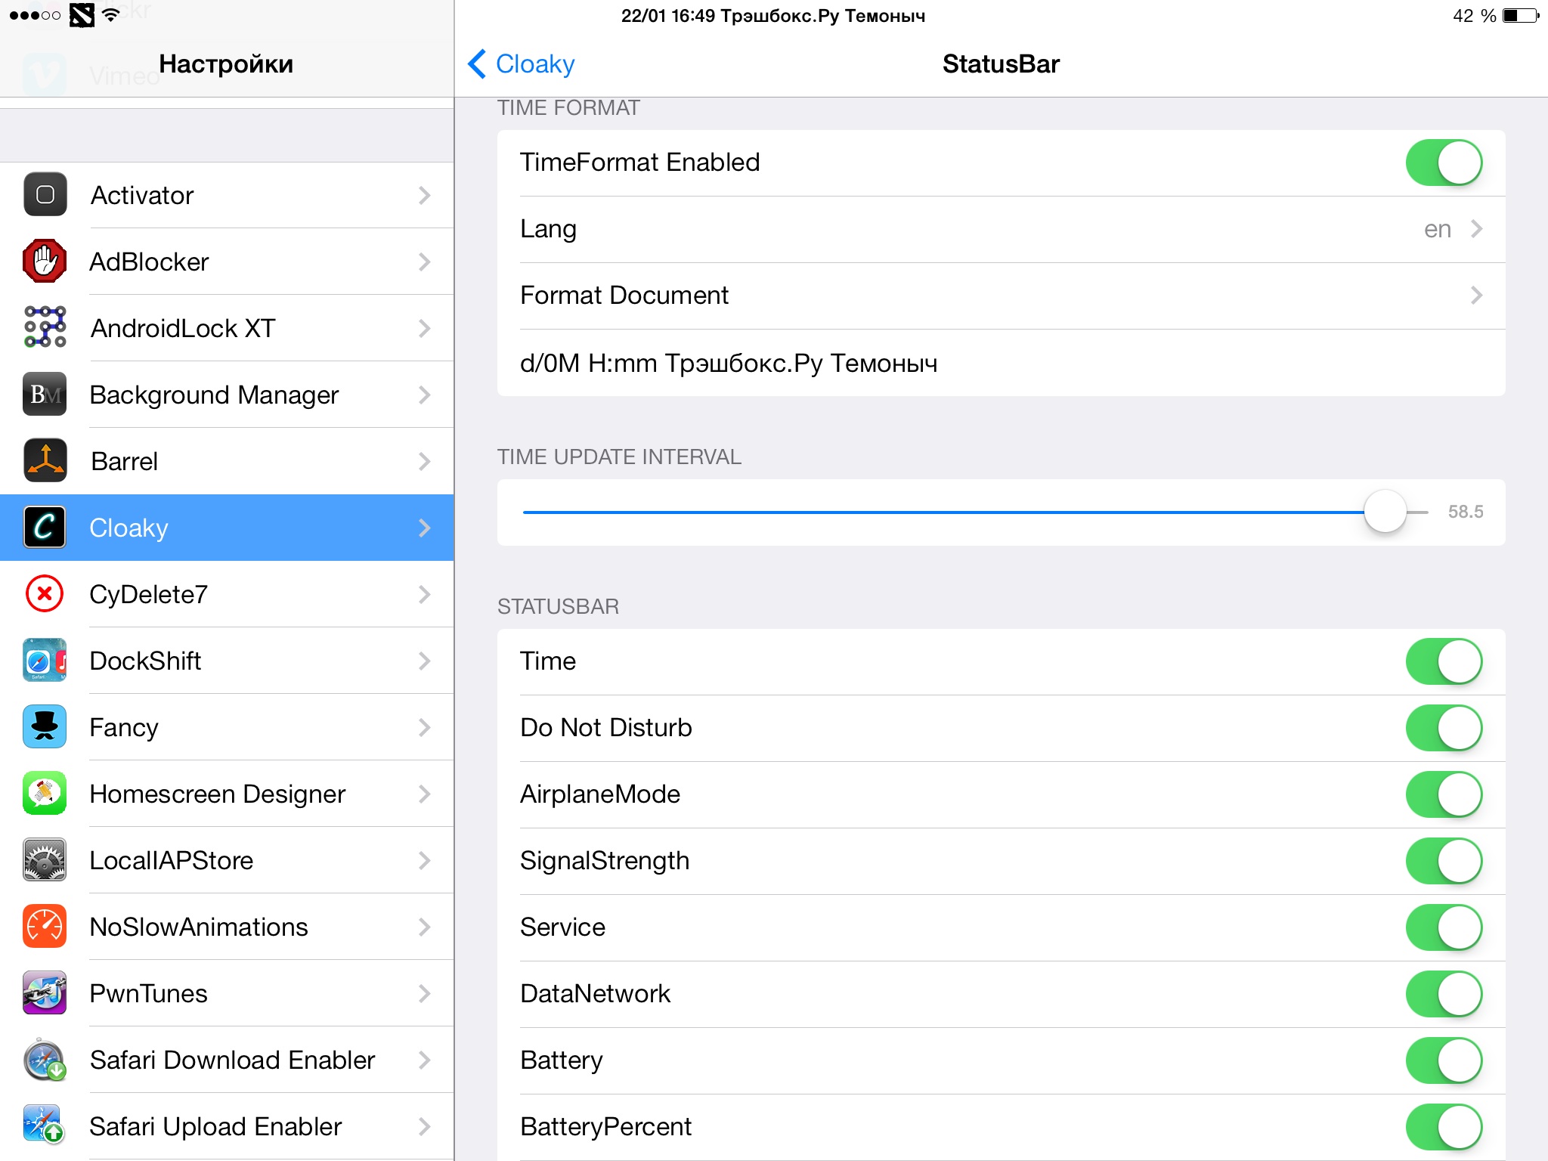This screenshot has height=1161, width=1548.
Task: Tap the CyDelete7 red X icon
Action: click(x=45, y=594)
